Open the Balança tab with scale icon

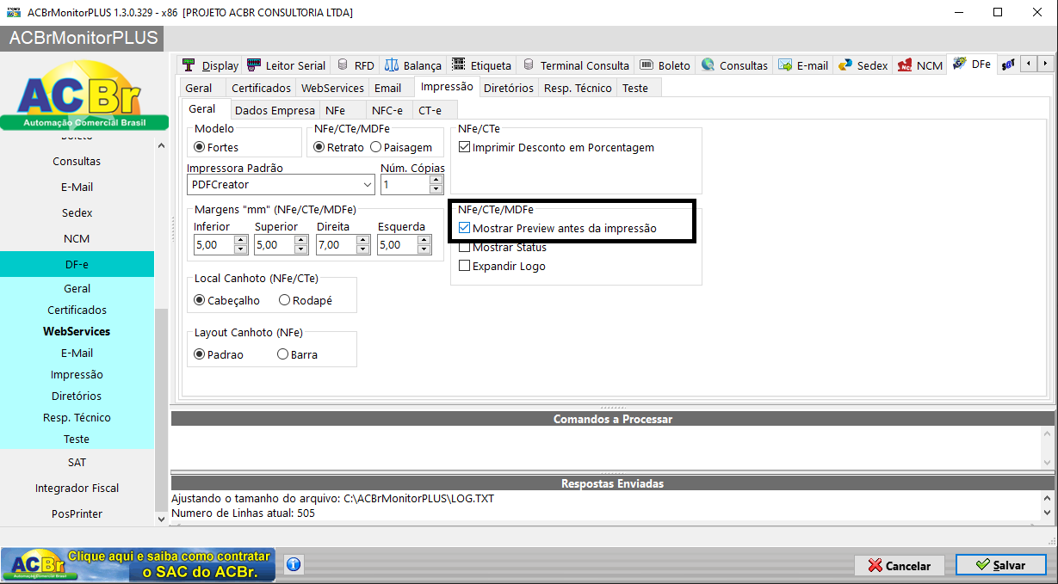tap(413, 65)
